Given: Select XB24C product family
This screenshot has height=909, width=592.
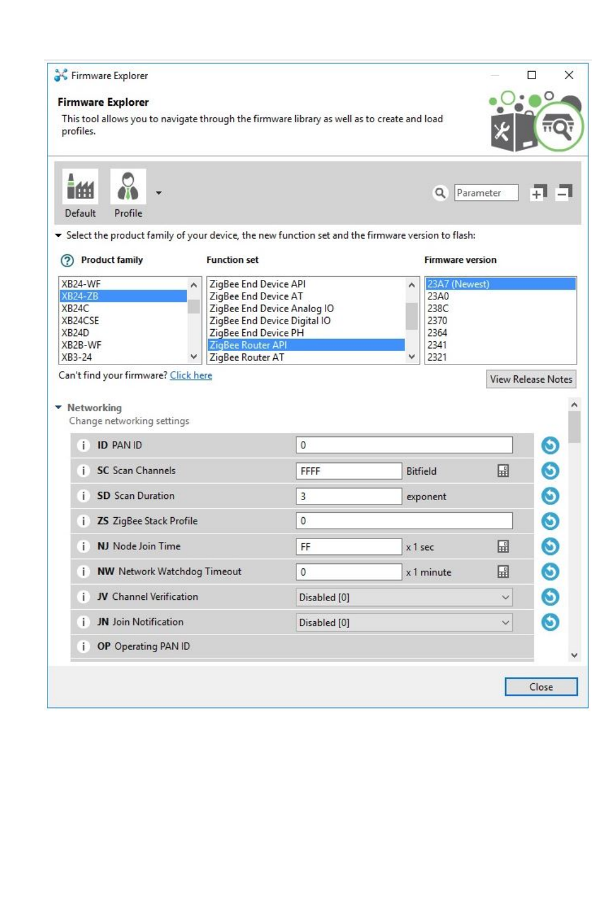Looking at the screenshot, I should pos(123,308).
